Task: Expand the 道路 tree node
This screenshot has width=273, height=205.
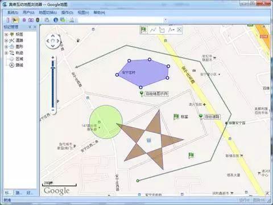Action: coord(6,40)
